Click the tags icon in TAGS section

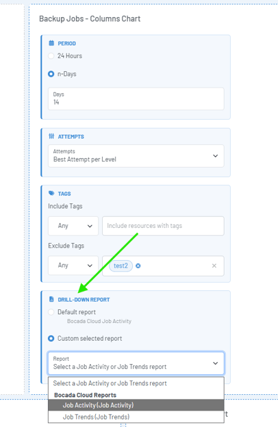pos(51,194)
